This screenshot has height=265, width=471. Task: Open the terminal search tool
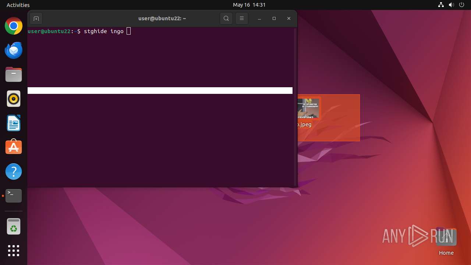[226, 18]
